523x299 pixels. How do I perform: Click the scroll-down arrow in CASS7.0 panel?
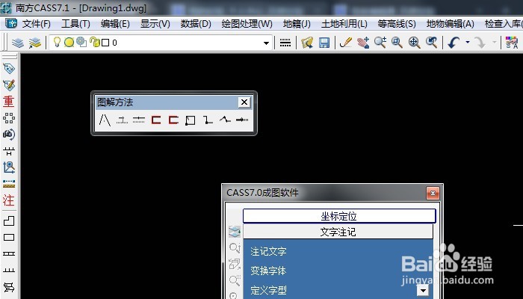tap(423, 291)
